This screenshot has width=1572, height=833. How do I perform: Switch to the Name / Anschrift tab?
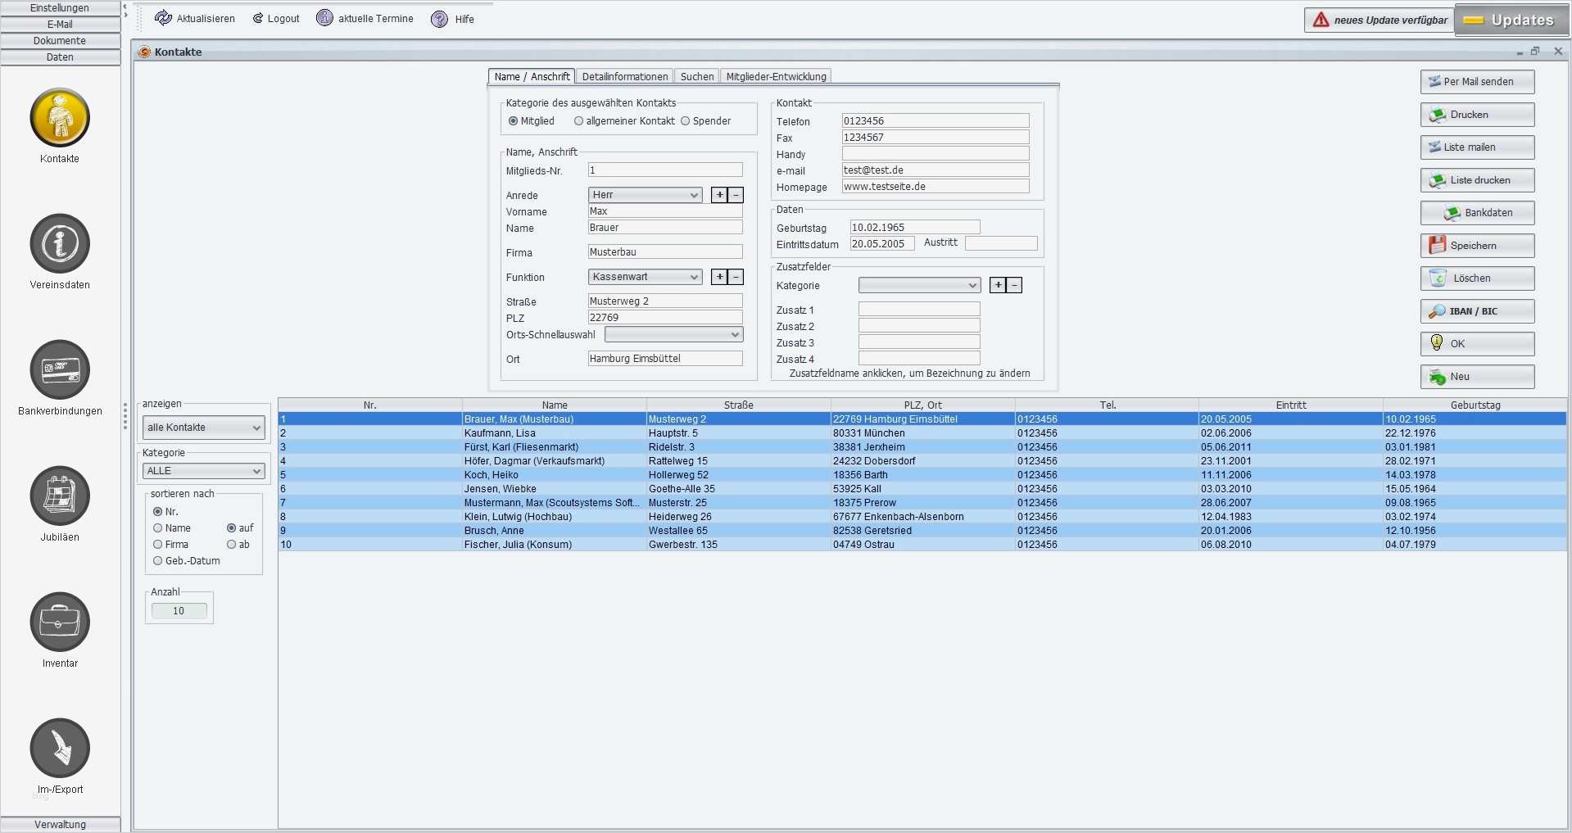point(532,76)
